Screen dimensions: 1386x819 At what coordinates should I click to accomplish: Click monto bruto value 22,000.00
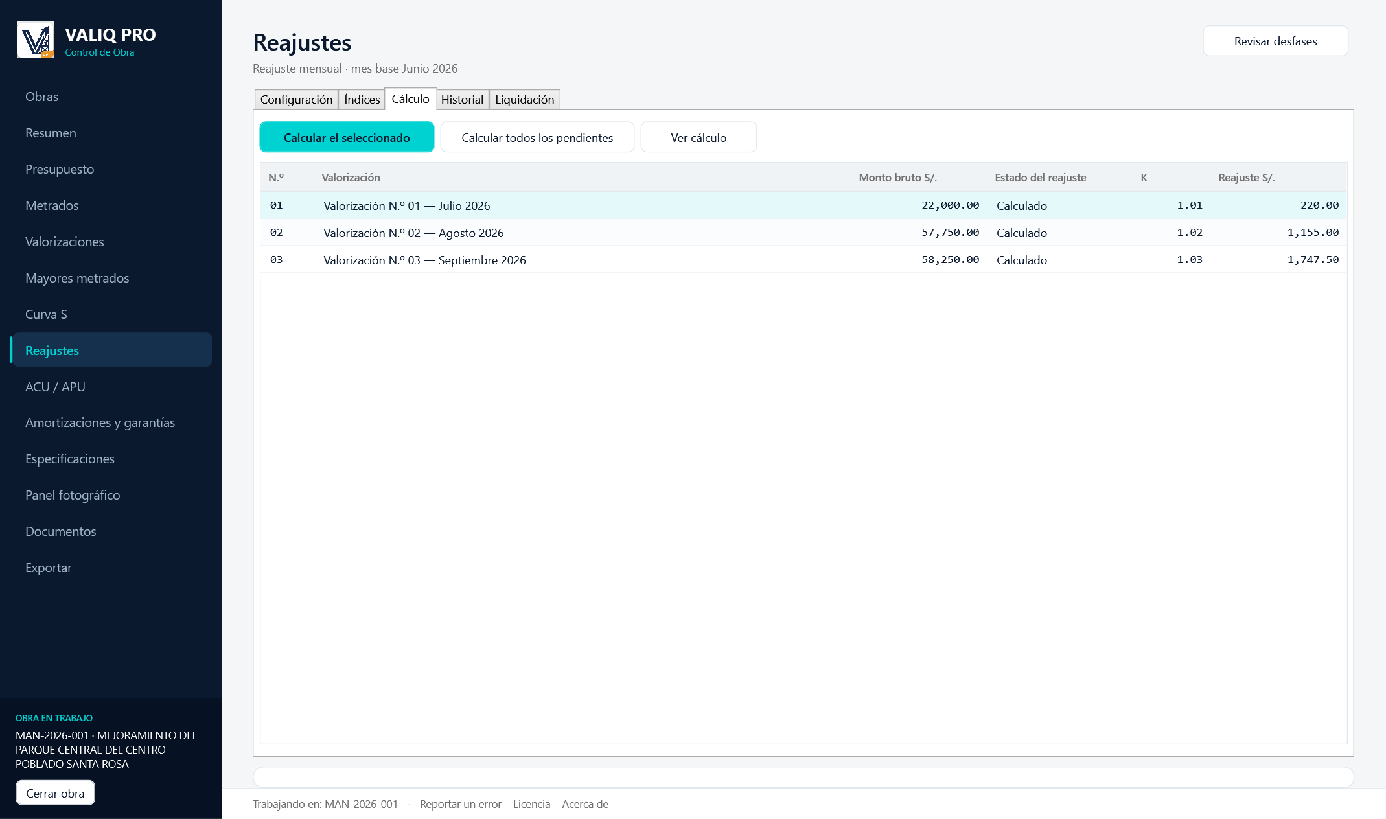point(950,205)
